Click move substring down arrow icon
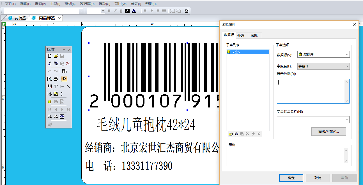This screenshot has width=363, height=185. pyautogui.click(x=259, y=134)
